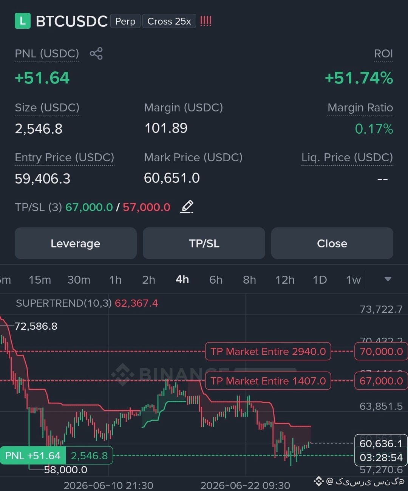Tap the +51.74% ROI value
This screenshot has height=491, width=408.
coord(359,78)
